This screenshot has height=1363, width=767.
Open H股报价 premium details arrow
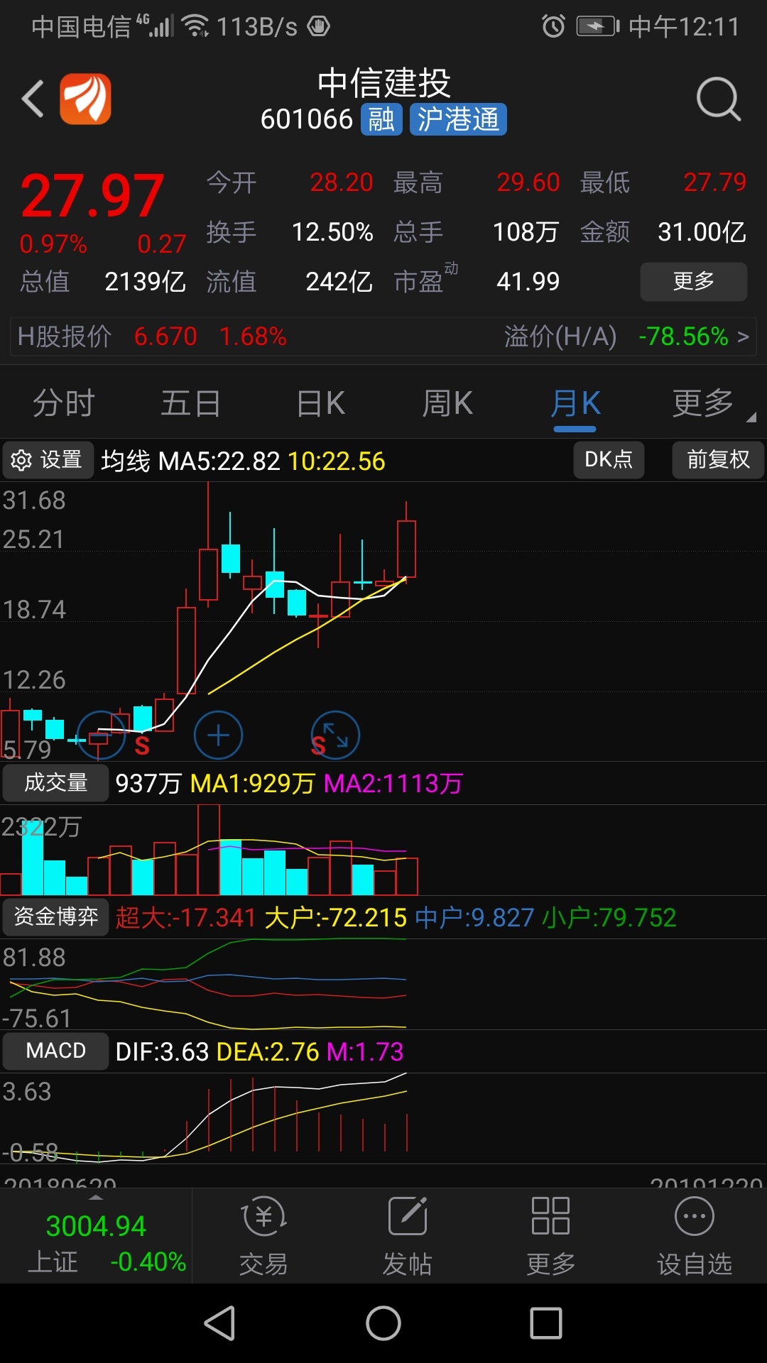click(743, 336)
